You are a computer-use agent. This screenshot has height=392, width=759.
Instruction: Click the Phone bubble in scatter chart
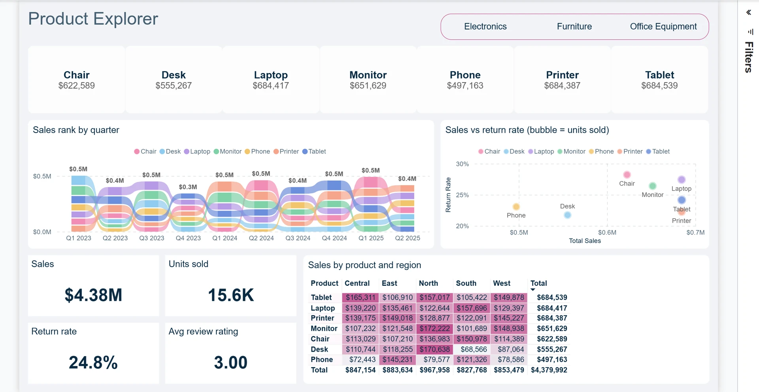[516, 206]
